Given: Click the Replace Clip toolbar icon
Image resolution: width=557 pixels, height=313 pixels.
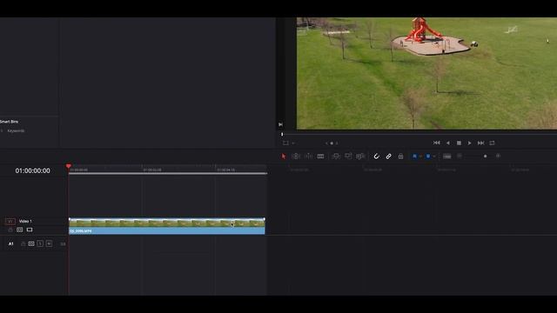Looking at the screenshot, I should pyautogui.click(x=360, y=156).
